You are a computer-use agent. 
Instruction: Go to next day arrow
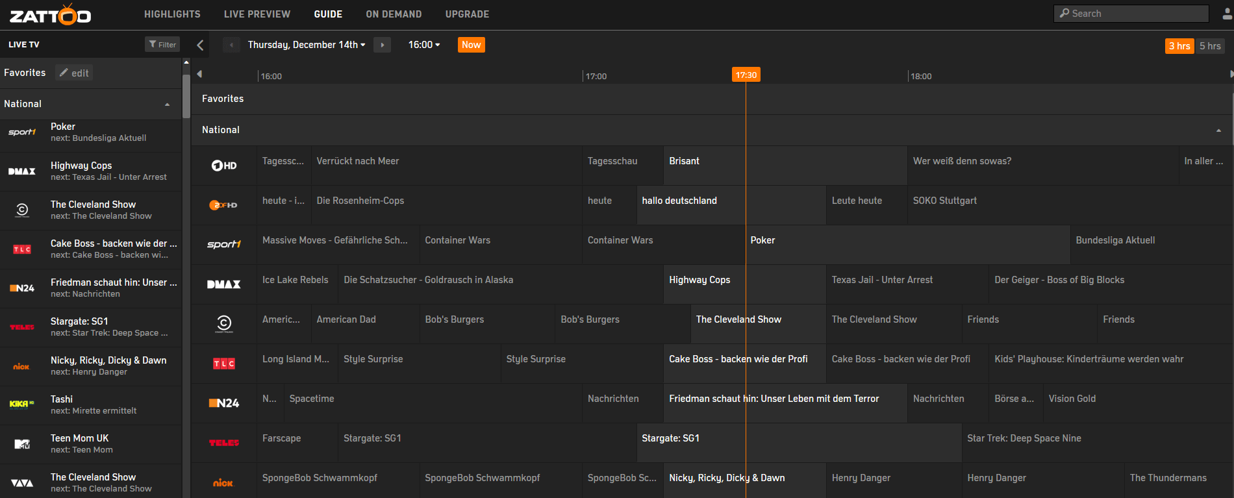tap(382, 45)
